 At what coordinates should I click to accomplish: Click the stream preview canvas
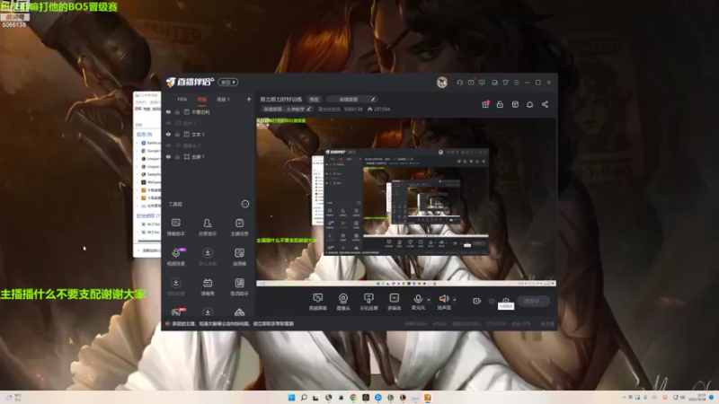pos(406,202)
